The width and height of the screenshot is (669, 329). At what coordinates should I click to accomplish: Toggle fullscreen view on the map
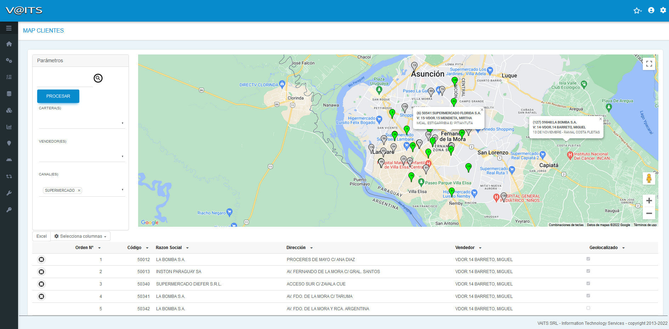(649, 64)
